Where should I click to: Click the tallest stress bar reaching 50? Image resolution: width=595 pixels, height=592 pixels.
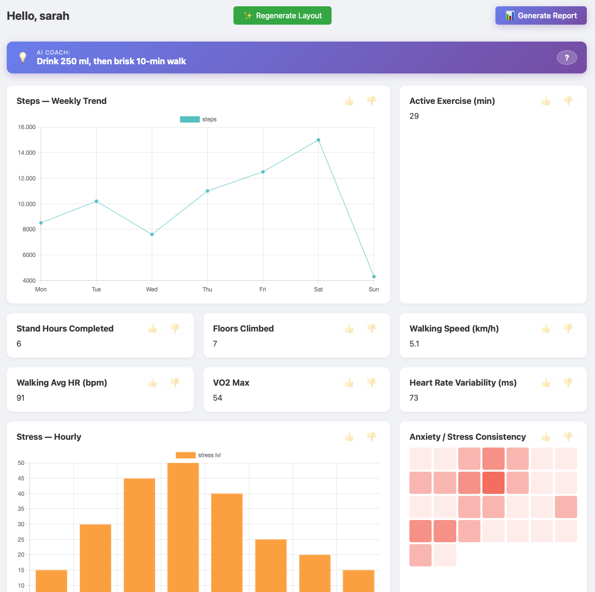pyautogui.click(x=183, y=527)
